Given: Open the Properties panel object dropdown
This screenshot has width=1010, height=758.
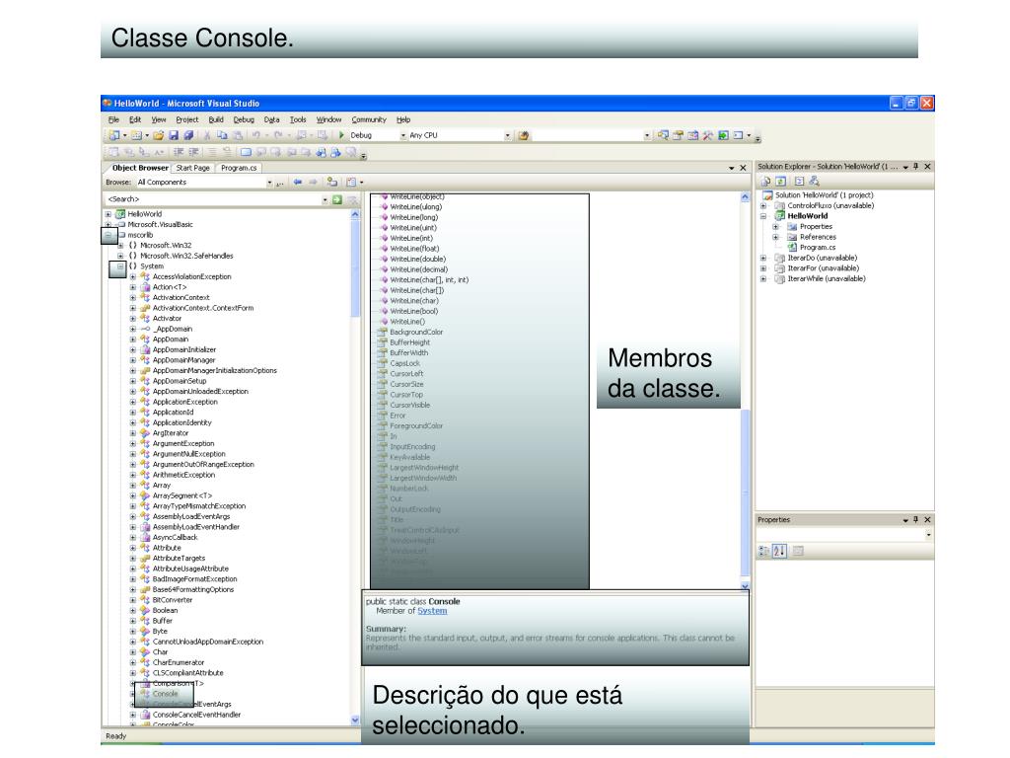Looking at the screenshot, I should coord(928,535).
